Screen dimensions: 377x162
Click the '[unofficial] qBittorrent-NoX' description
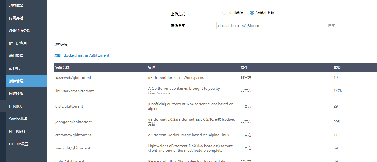tap(191, 106)
